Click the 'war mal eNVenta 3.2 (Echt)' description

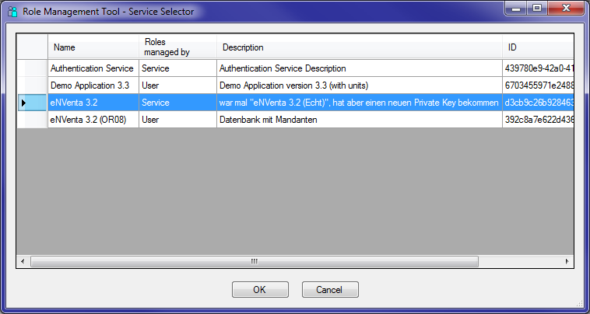(360, 103)
